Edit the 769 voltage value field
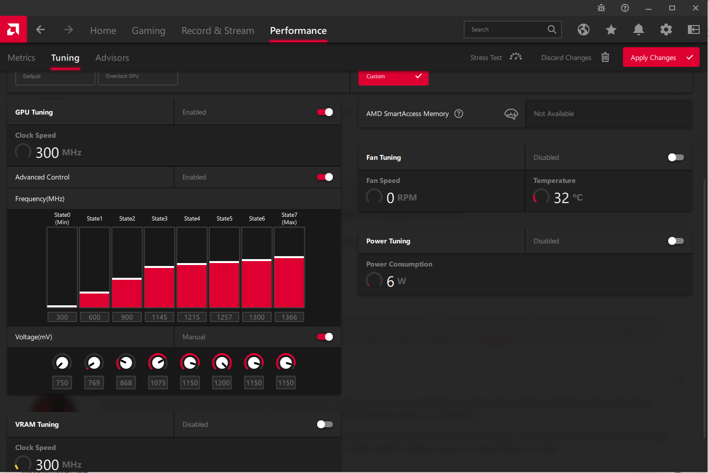The image size is (709, 473). point(94,383)
